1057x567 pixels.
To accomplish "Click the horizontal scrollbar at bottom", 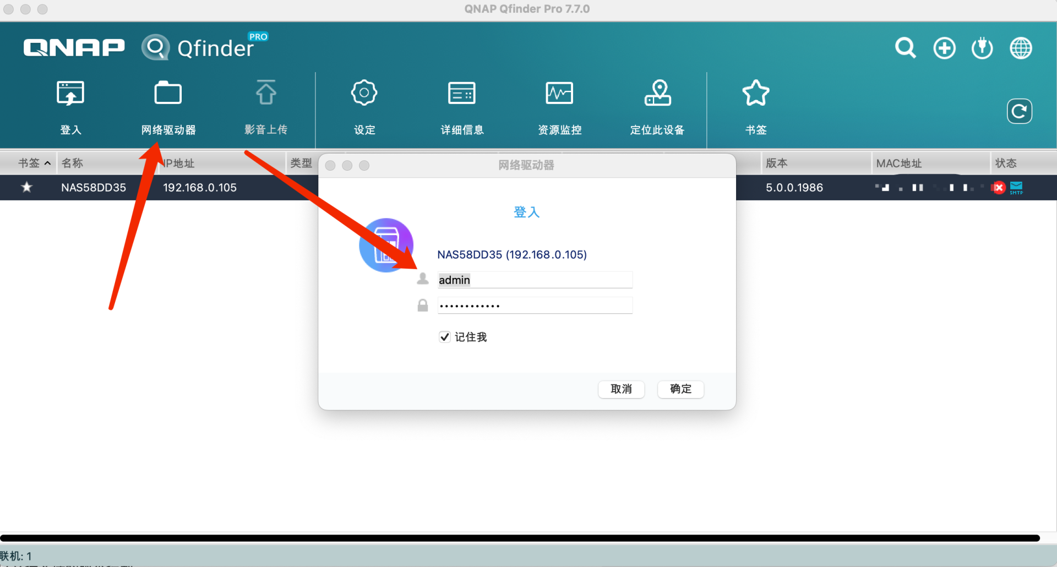I will click(520, 538).
